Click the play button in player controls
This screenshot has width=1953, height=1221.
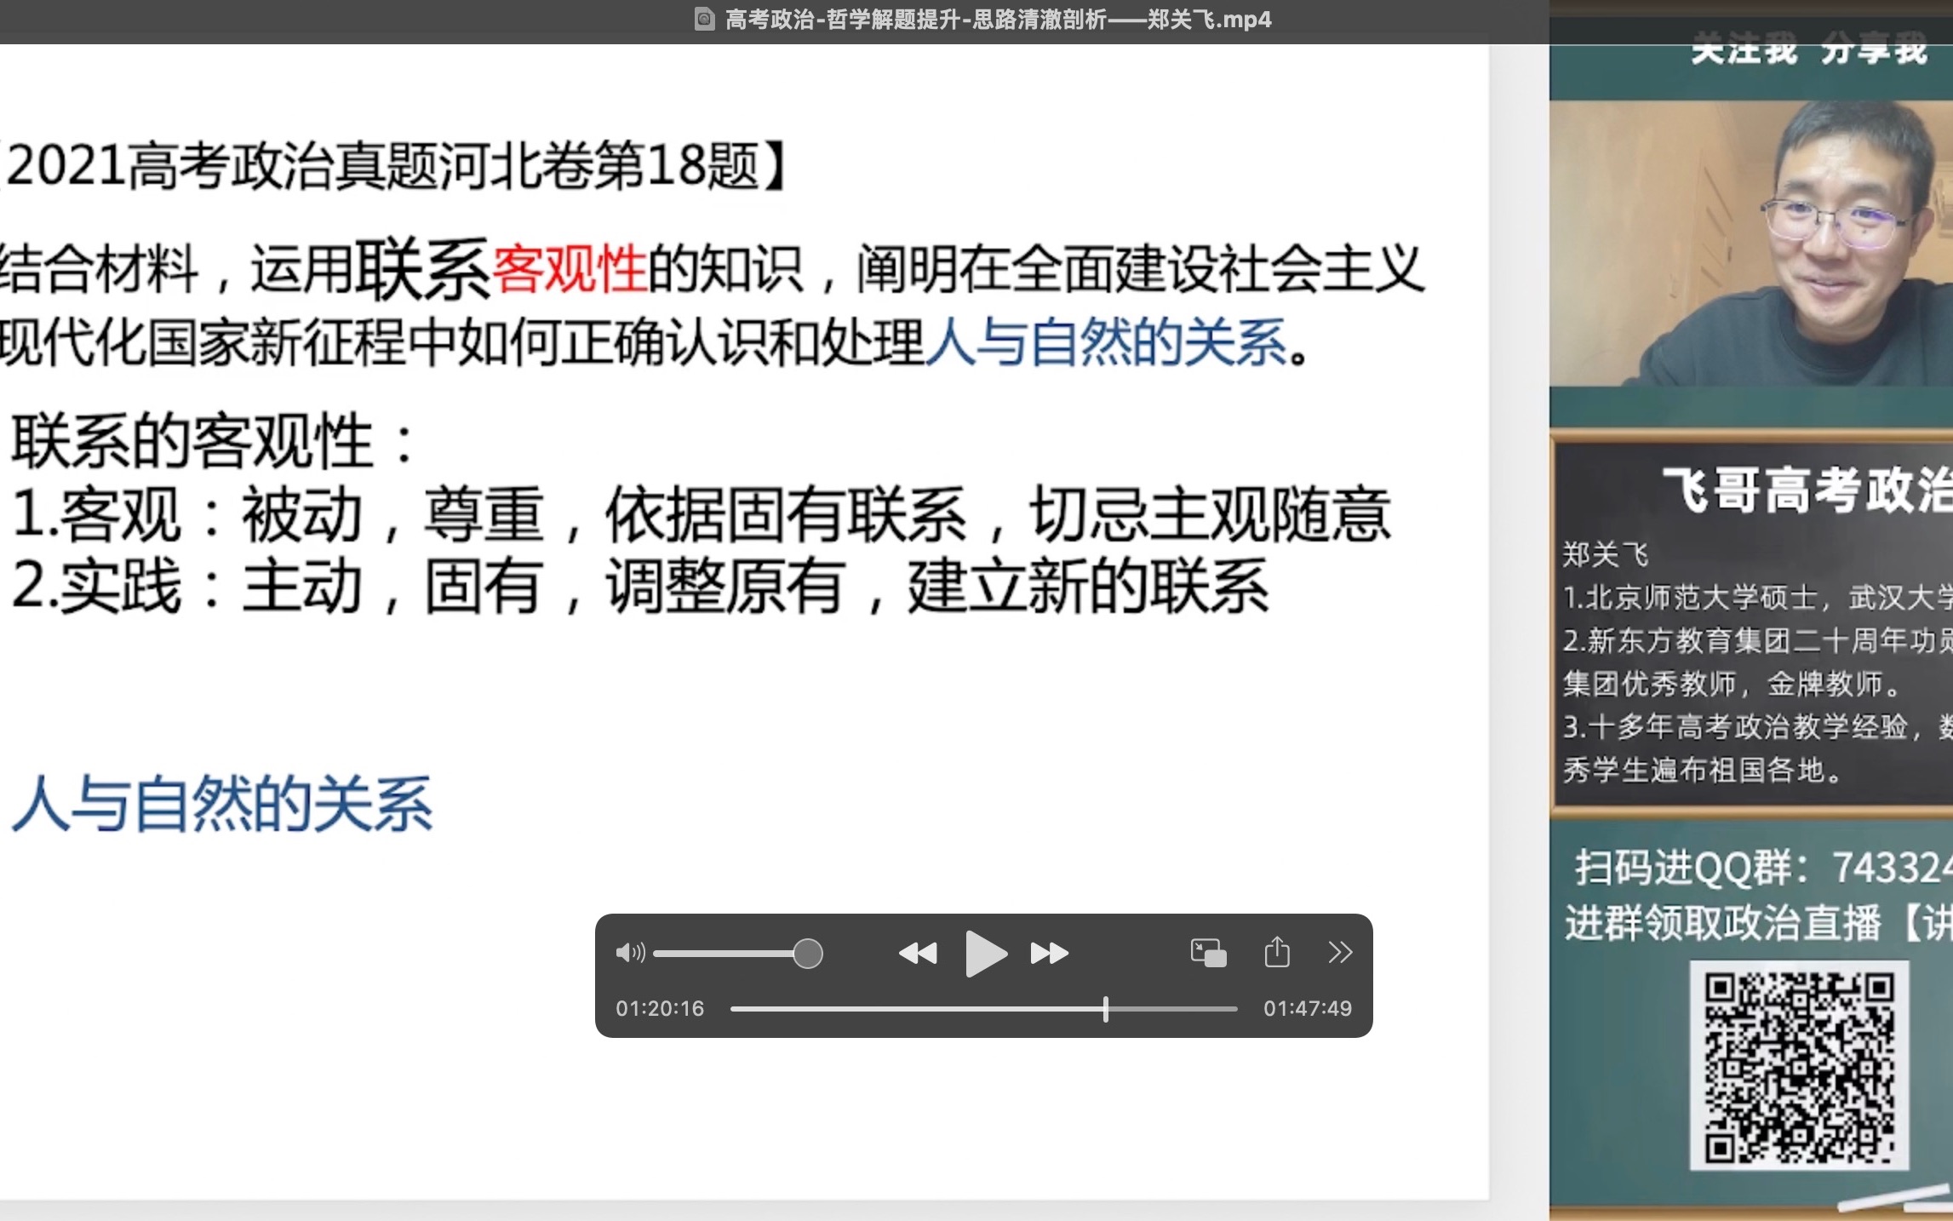(x=986, y=953)
